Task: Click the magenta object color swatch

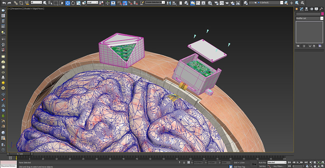Action: [x=322, y=14]
